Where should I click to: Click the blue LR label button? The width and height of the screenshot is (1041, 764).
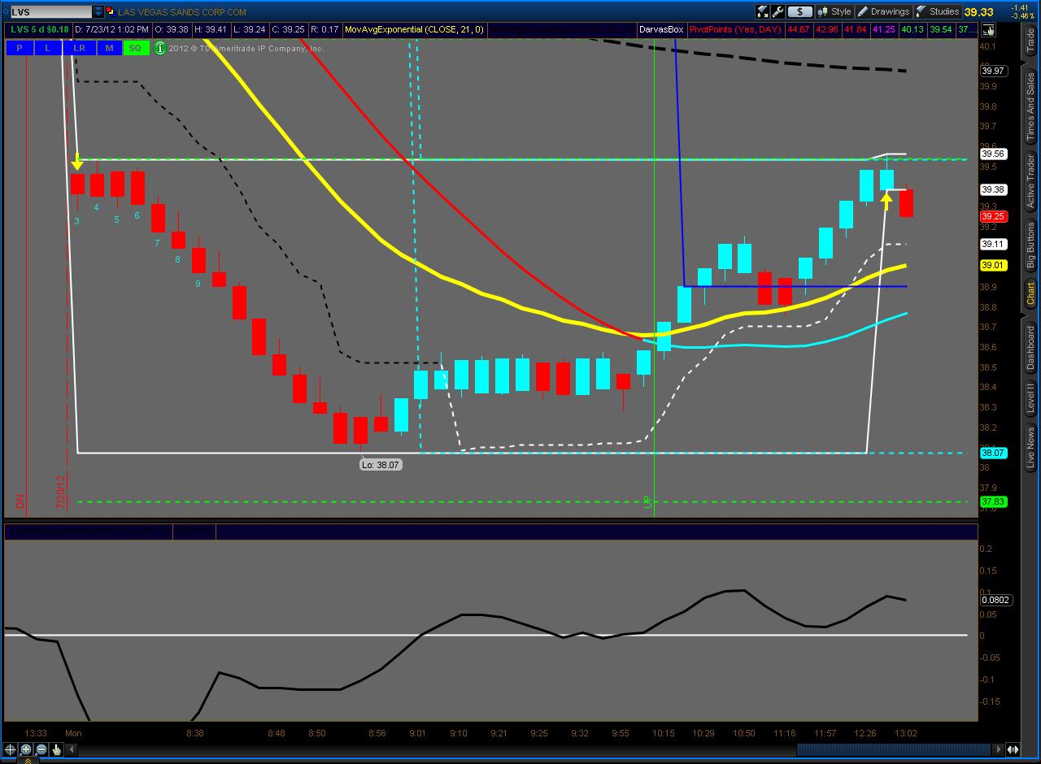(79, 48)
